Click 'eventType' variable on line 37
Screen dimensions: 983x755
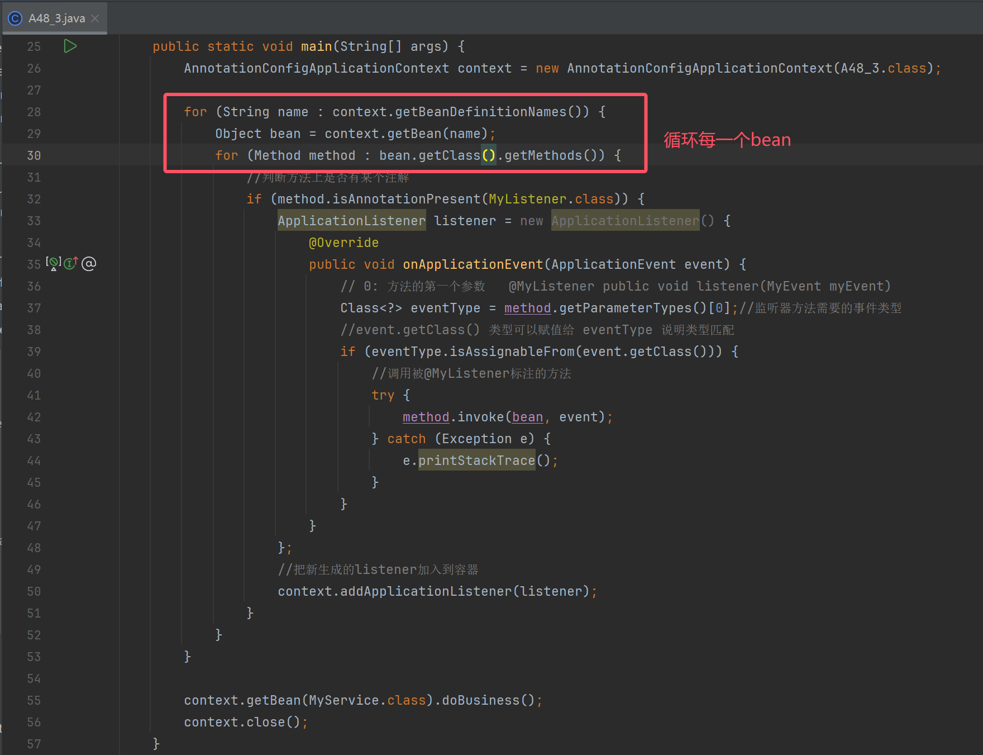(x=446, y=308)
